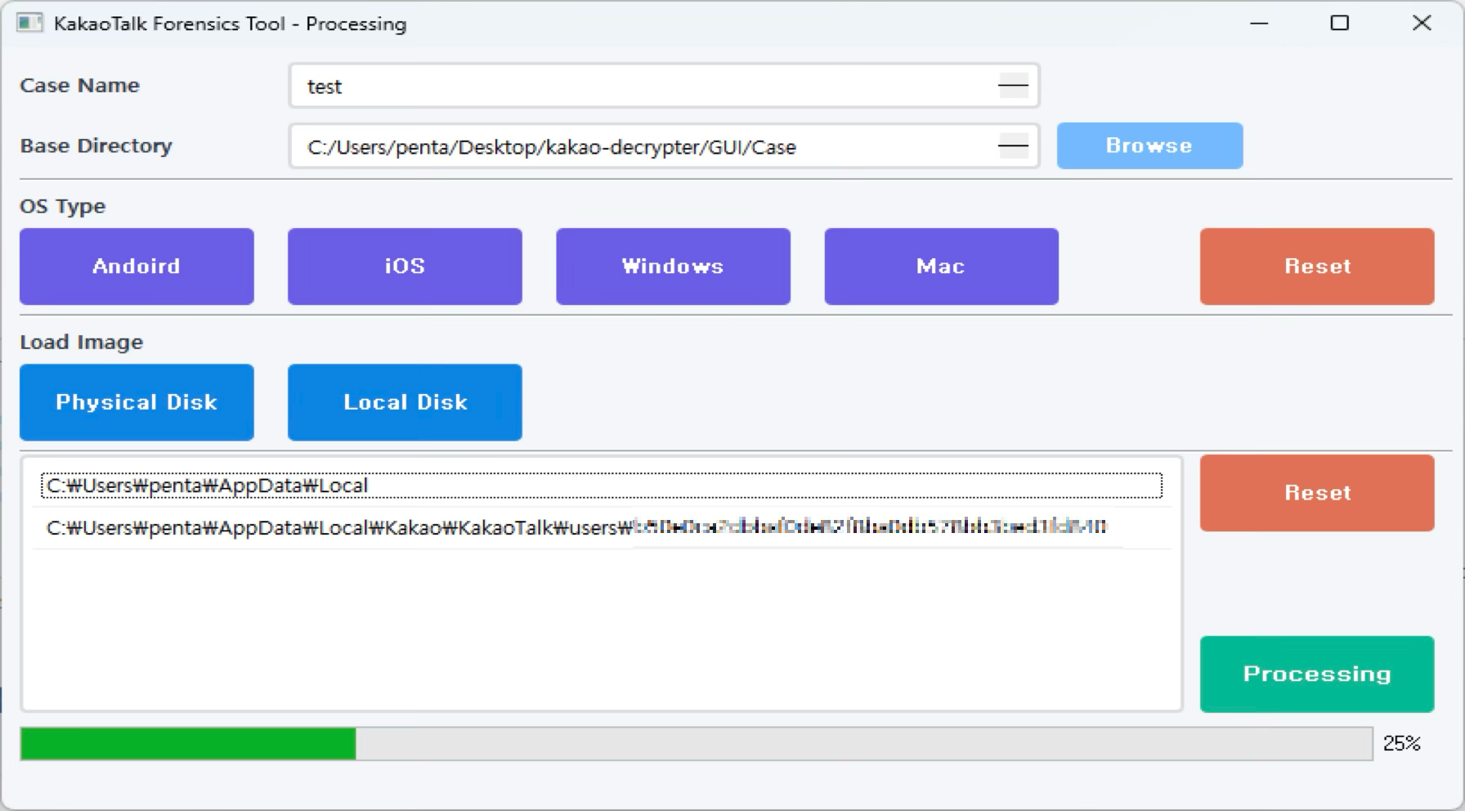Load image from Physical Disk

(x=137, y=402)
